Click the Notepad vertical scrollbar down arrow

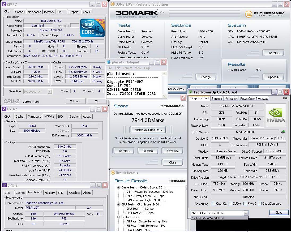164,96
